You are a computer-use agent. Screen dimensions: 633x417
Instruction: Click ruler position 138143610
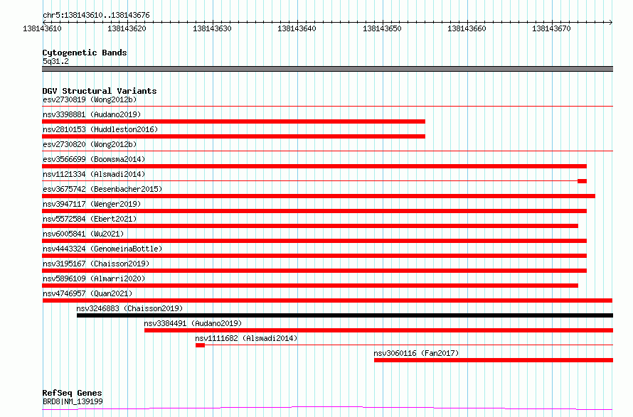(x=43, y=28)
